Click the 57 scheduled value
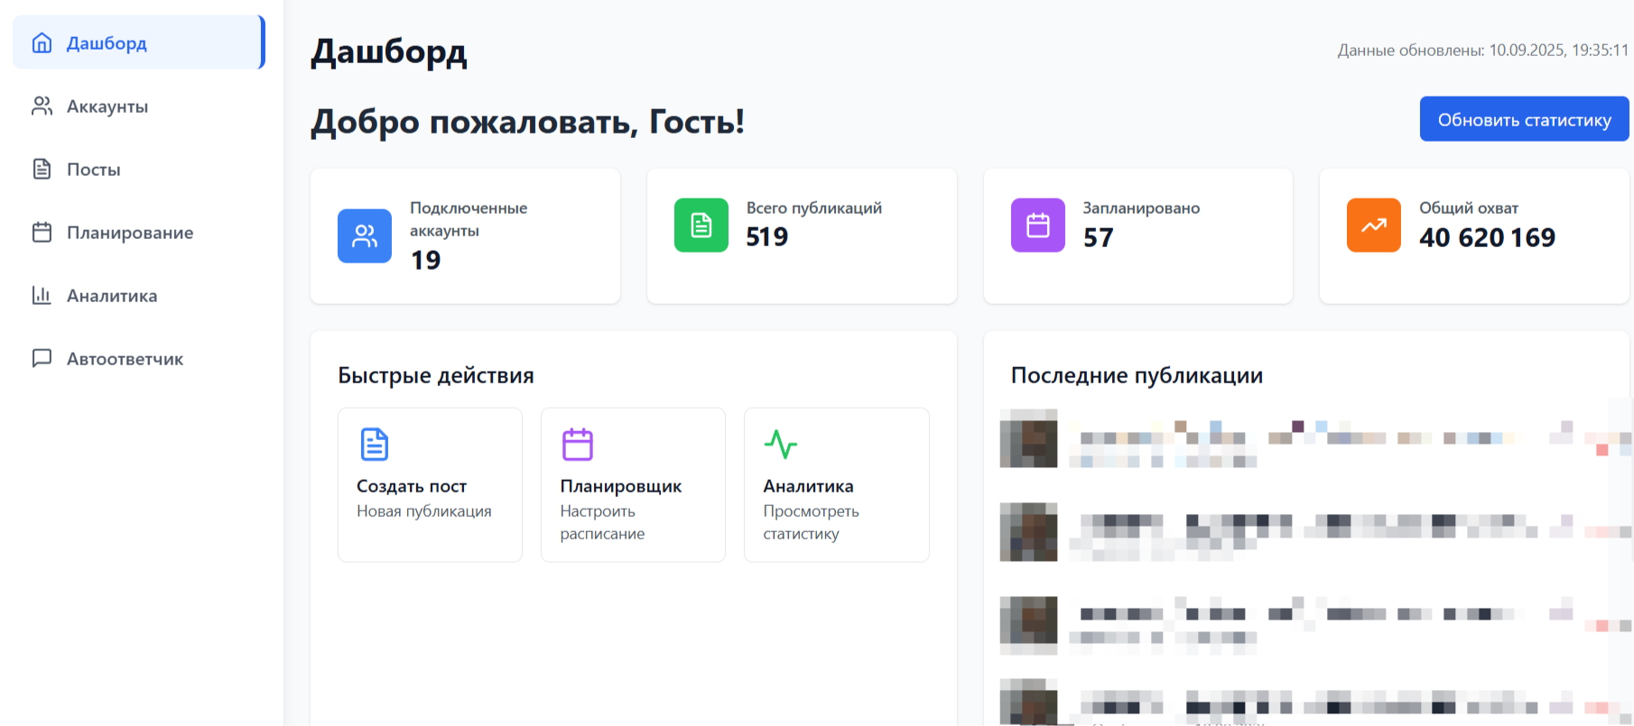The width and height of the screenshot is (1634, 726). [1099, 237]
